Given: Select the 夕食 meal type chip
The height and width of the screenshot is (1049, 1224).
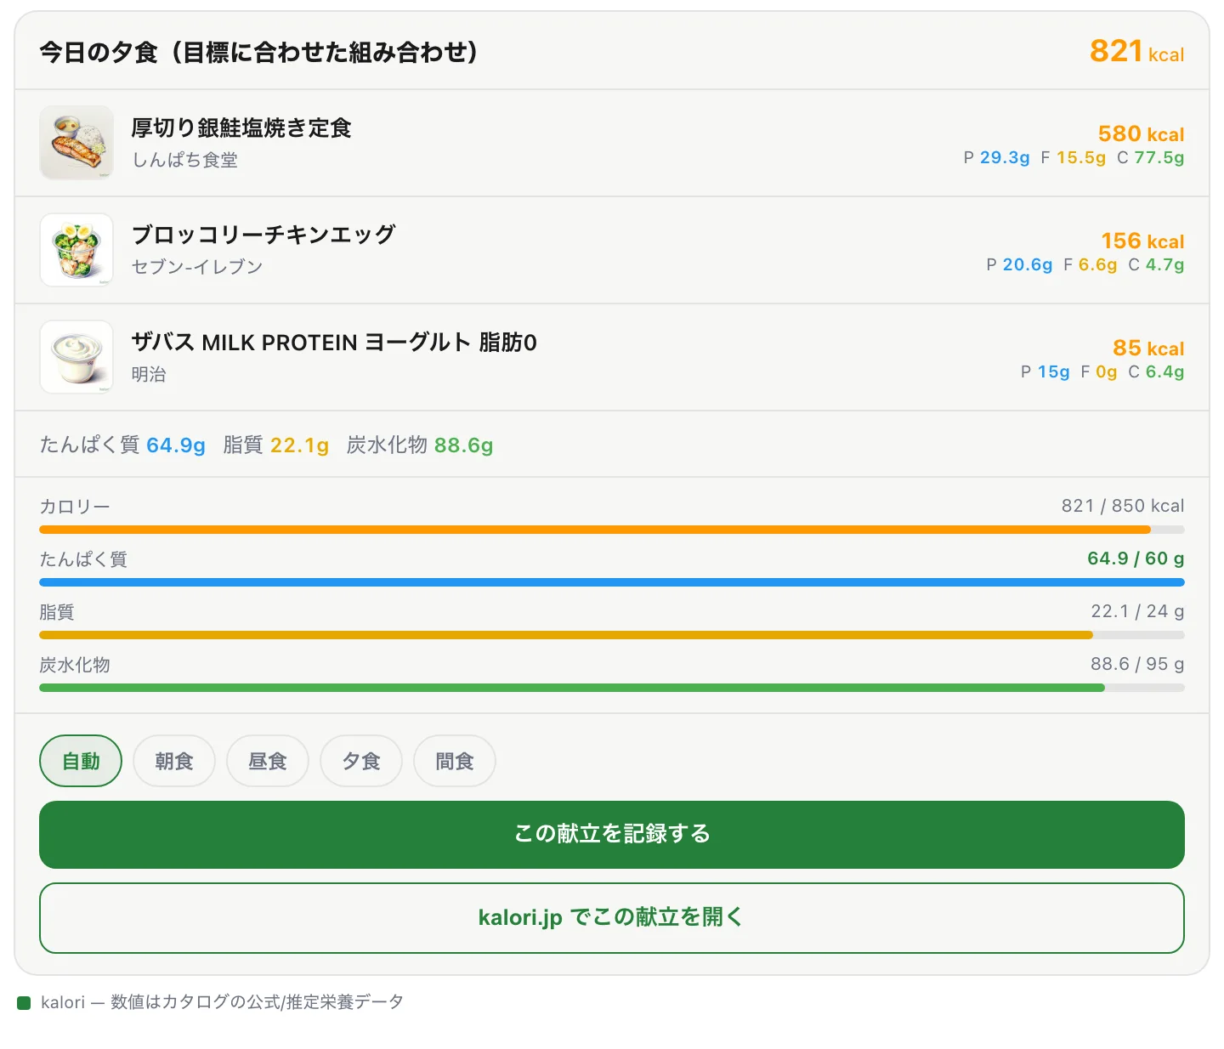Looking at the screenshot, I should (x=361, y=761).
